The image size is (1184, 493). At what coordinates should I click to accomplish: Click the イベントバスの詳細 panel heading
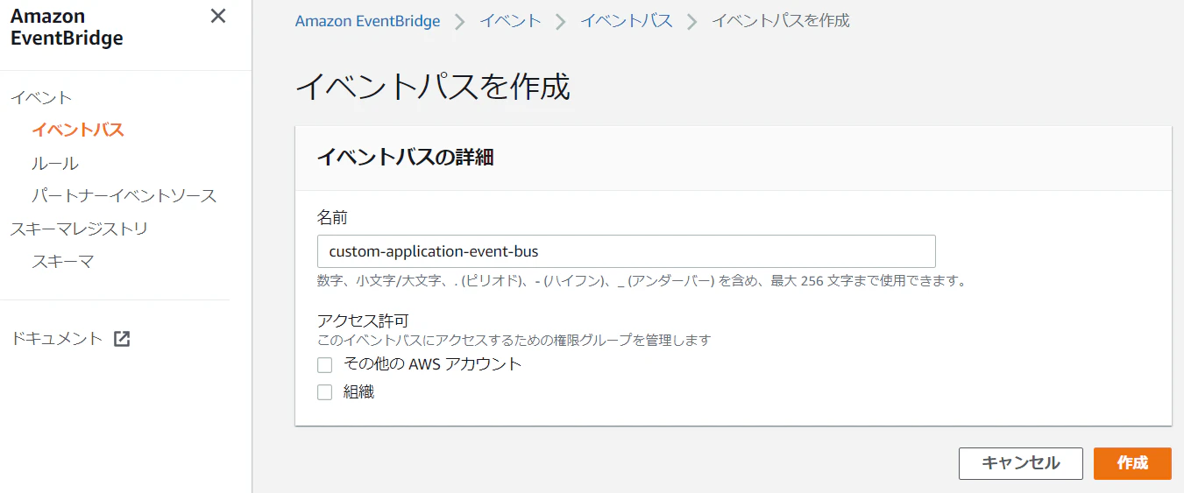pos(405,158)
